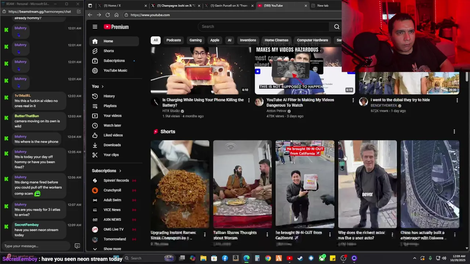Viewport: 470px width, 264px height.
Task: Select the Inventions filter chip
Action: pos(248,40)
